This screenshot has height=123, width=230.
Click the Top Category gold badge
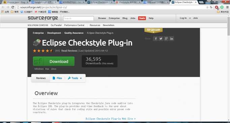pyautogui.click(x=154, y=30)
